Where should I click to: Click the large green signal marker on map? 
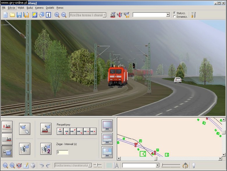(x=143, y=154)
